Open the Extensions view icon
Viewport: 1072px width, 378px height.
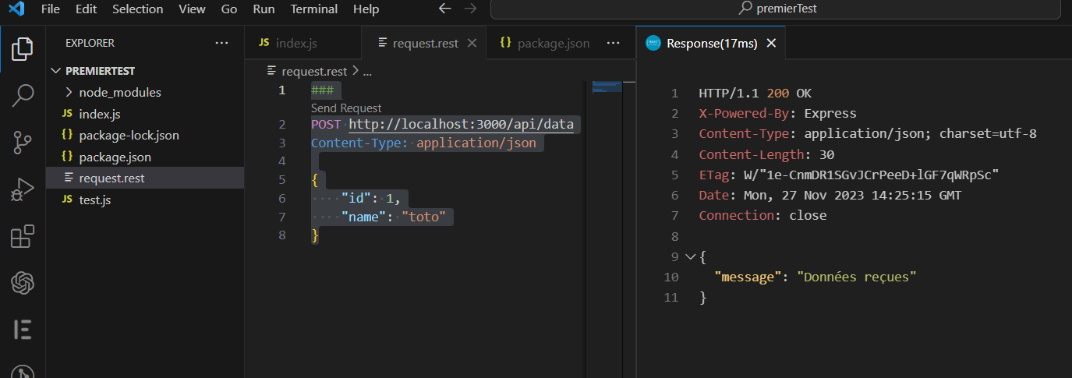click(23, 236)
